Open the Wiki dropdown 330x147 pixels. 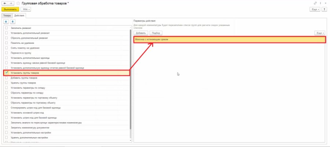click(26, 10)
